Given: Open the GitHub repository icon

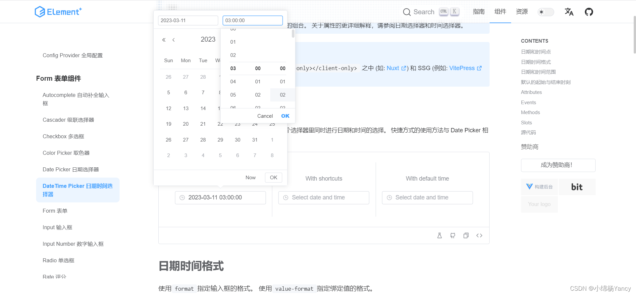Looking at the screenshot, I should pos(589,12).
